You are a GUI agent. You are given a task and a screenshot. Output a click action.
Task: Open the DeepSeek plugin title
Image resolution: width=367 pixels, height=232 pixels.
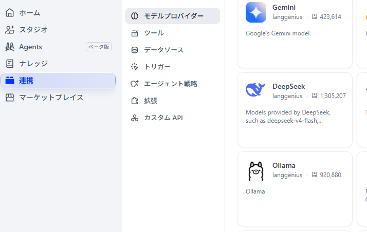[x=288, y=86]
